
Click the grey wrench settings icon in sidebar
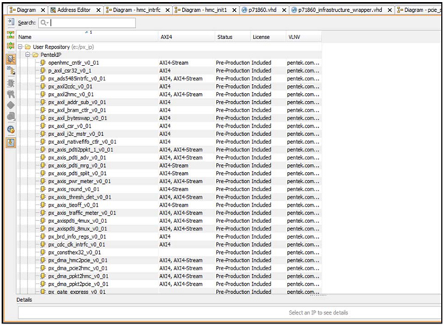click(x=11, y=94)
